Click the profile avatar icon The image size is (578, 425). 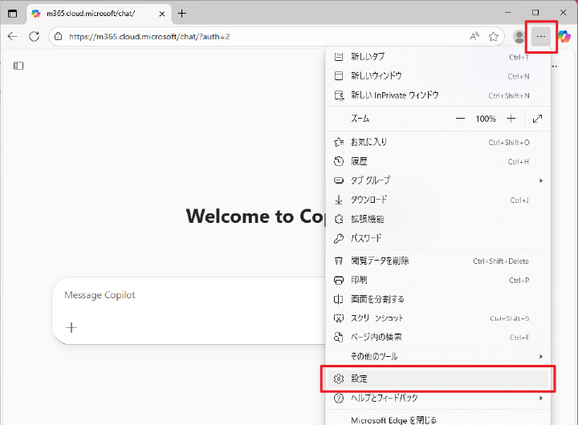point(519,37)
